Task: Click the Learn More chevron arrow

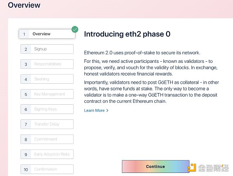Action: 107,110
